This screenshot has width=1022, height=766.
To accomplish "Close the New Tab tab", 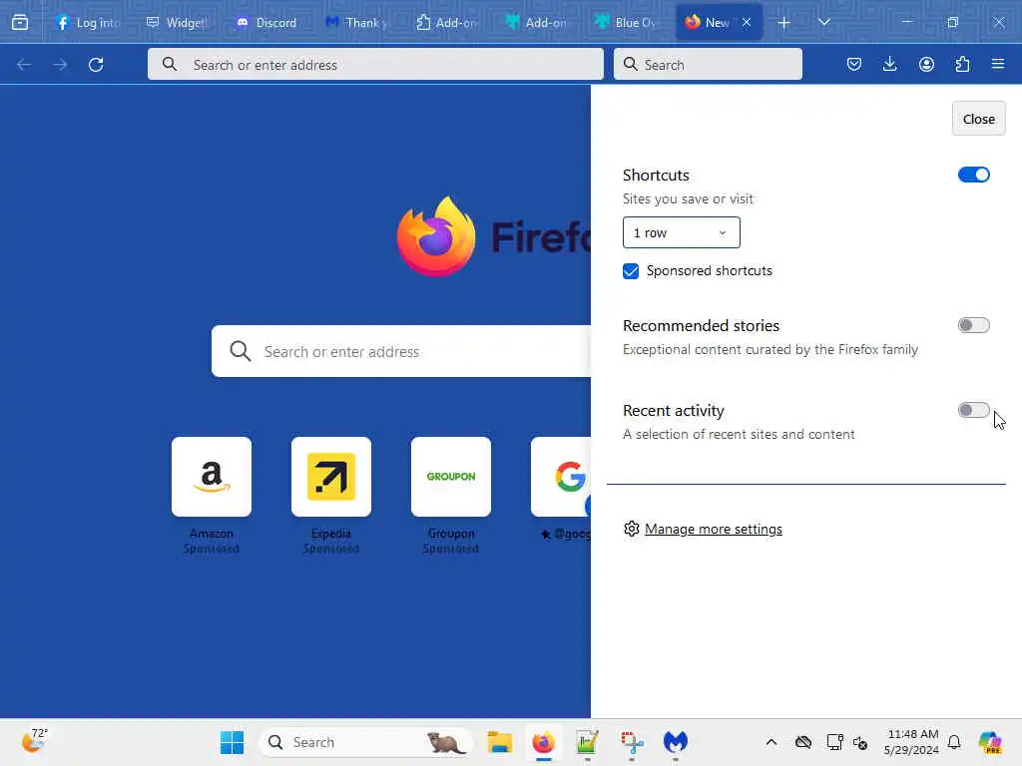I will 747,22.
